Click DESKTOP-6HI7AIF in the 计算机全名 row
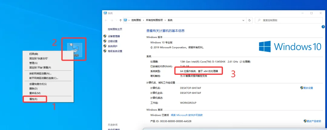Image resolution: width=327 pixels, height=130 pixels. tap(191, 93)
